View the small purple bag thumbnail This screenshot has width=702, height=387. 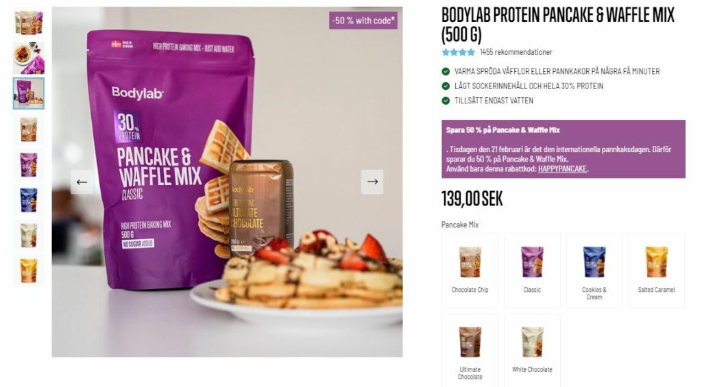click(29, 164)
